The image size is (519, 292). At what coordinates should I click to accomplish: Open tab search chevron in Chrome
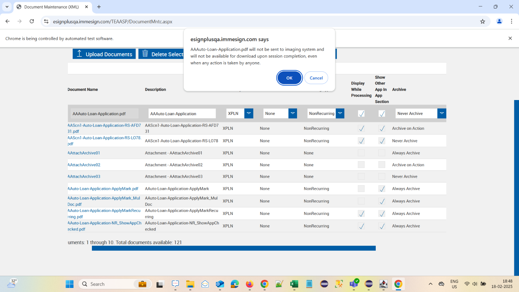click(x=7, y=7)
